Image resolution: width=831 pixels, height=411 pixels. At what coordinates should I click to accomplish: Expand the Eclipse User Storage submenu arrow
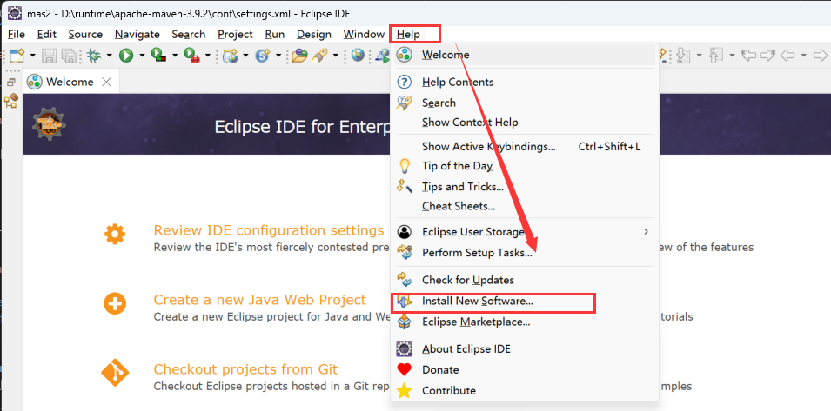646,232
